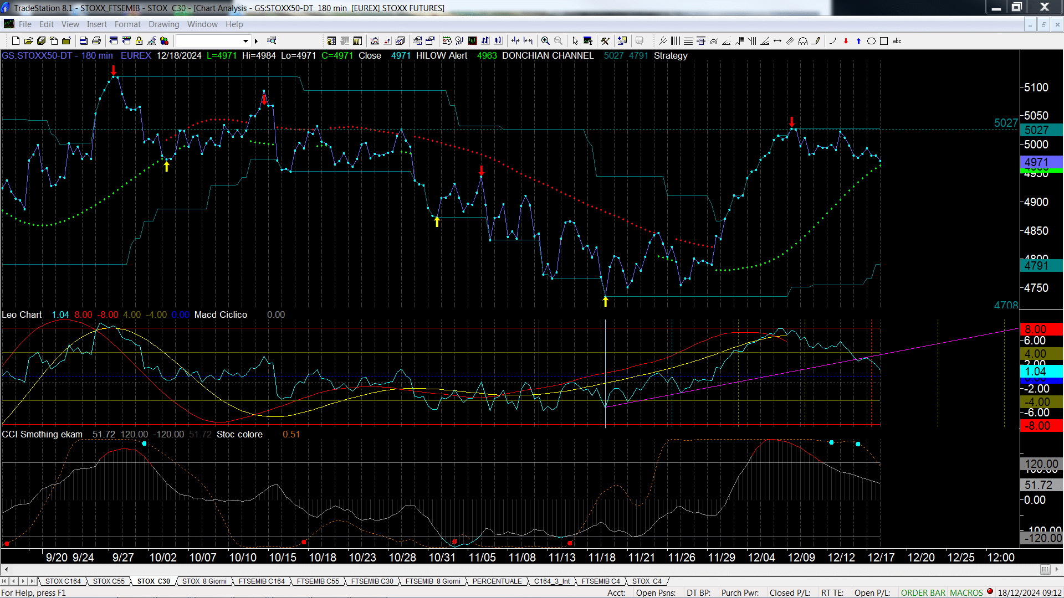Select the blue up arrow tool

[x=858, y=41]
